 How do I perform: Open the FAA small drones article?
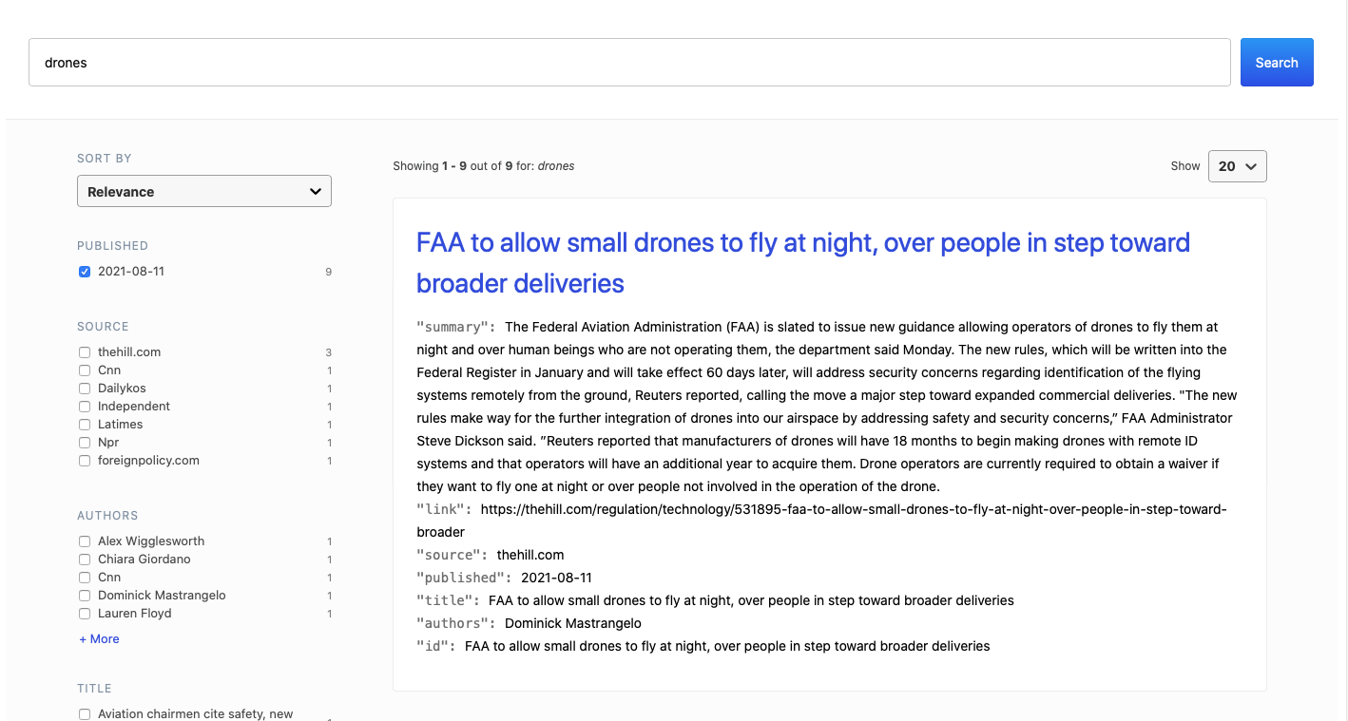click(x=803, y=262)
